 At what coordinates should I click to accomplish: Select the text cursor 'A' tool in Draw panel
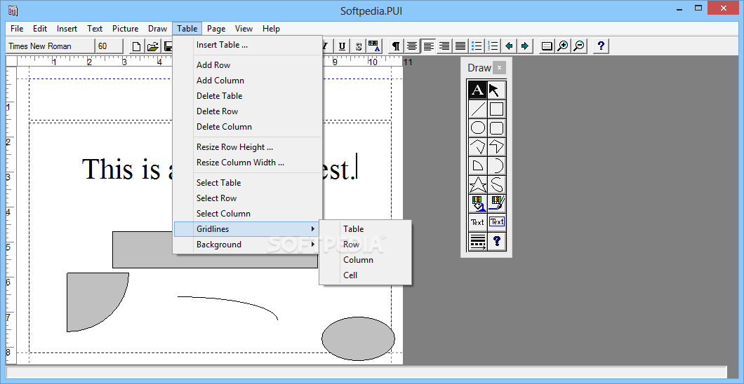477,90
